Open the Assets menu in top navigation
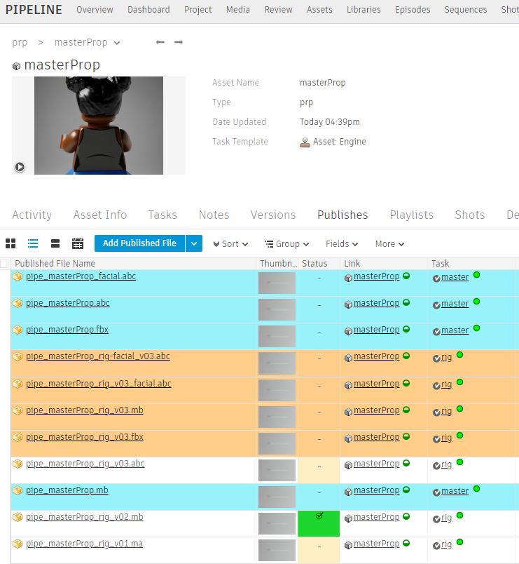The image size is (519, 564). pos(319,10)
